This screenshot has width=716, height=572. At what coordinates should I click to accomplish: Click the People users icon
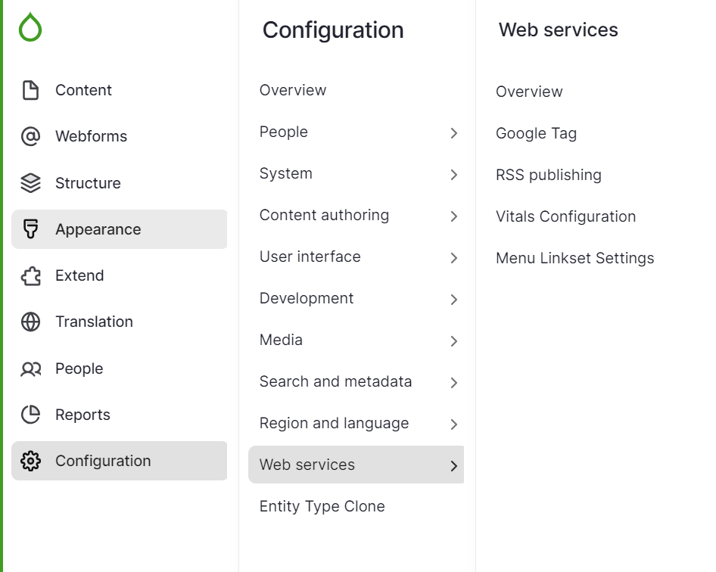tap(30, 368)
